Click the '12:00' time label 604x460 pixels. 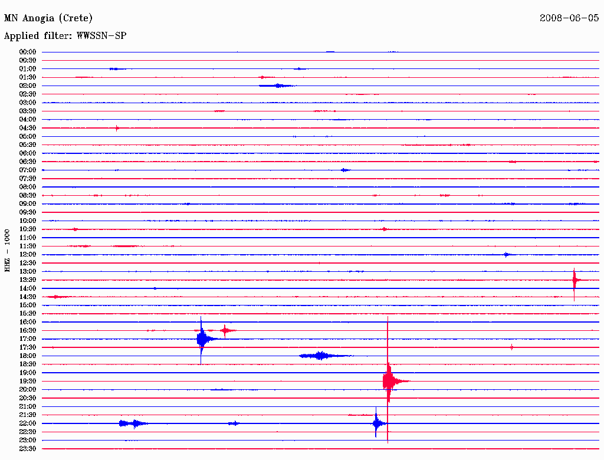click(28, 254)
